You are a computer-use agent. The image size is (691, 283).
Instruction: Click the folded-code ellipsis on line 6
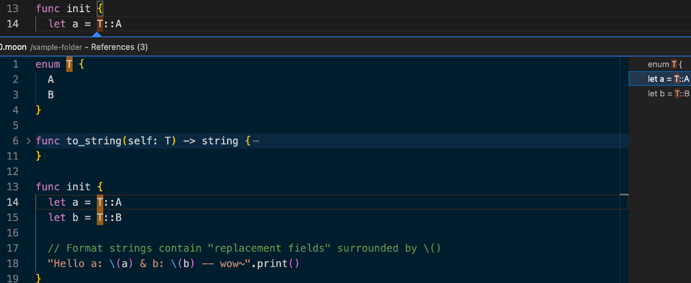pos(256,141)
